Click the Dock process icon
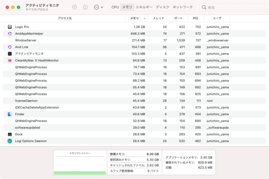 pyautogui.click(x=10, y=134)
